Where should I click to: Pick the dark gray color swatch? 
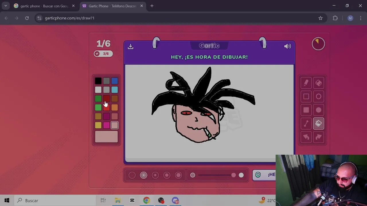(106, 81)
